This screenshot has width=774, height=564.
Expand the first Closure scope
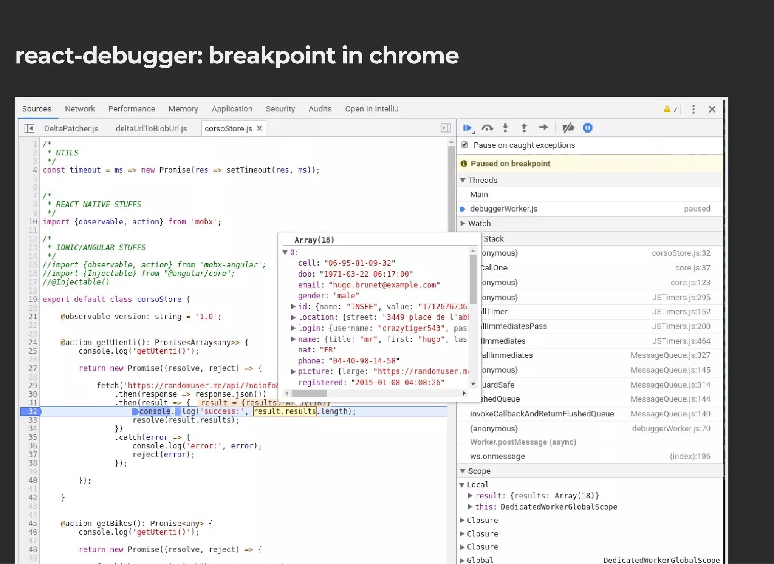[x=462, y=520]
